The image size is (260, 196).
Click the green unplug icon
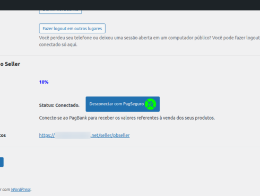coord(150,104)
